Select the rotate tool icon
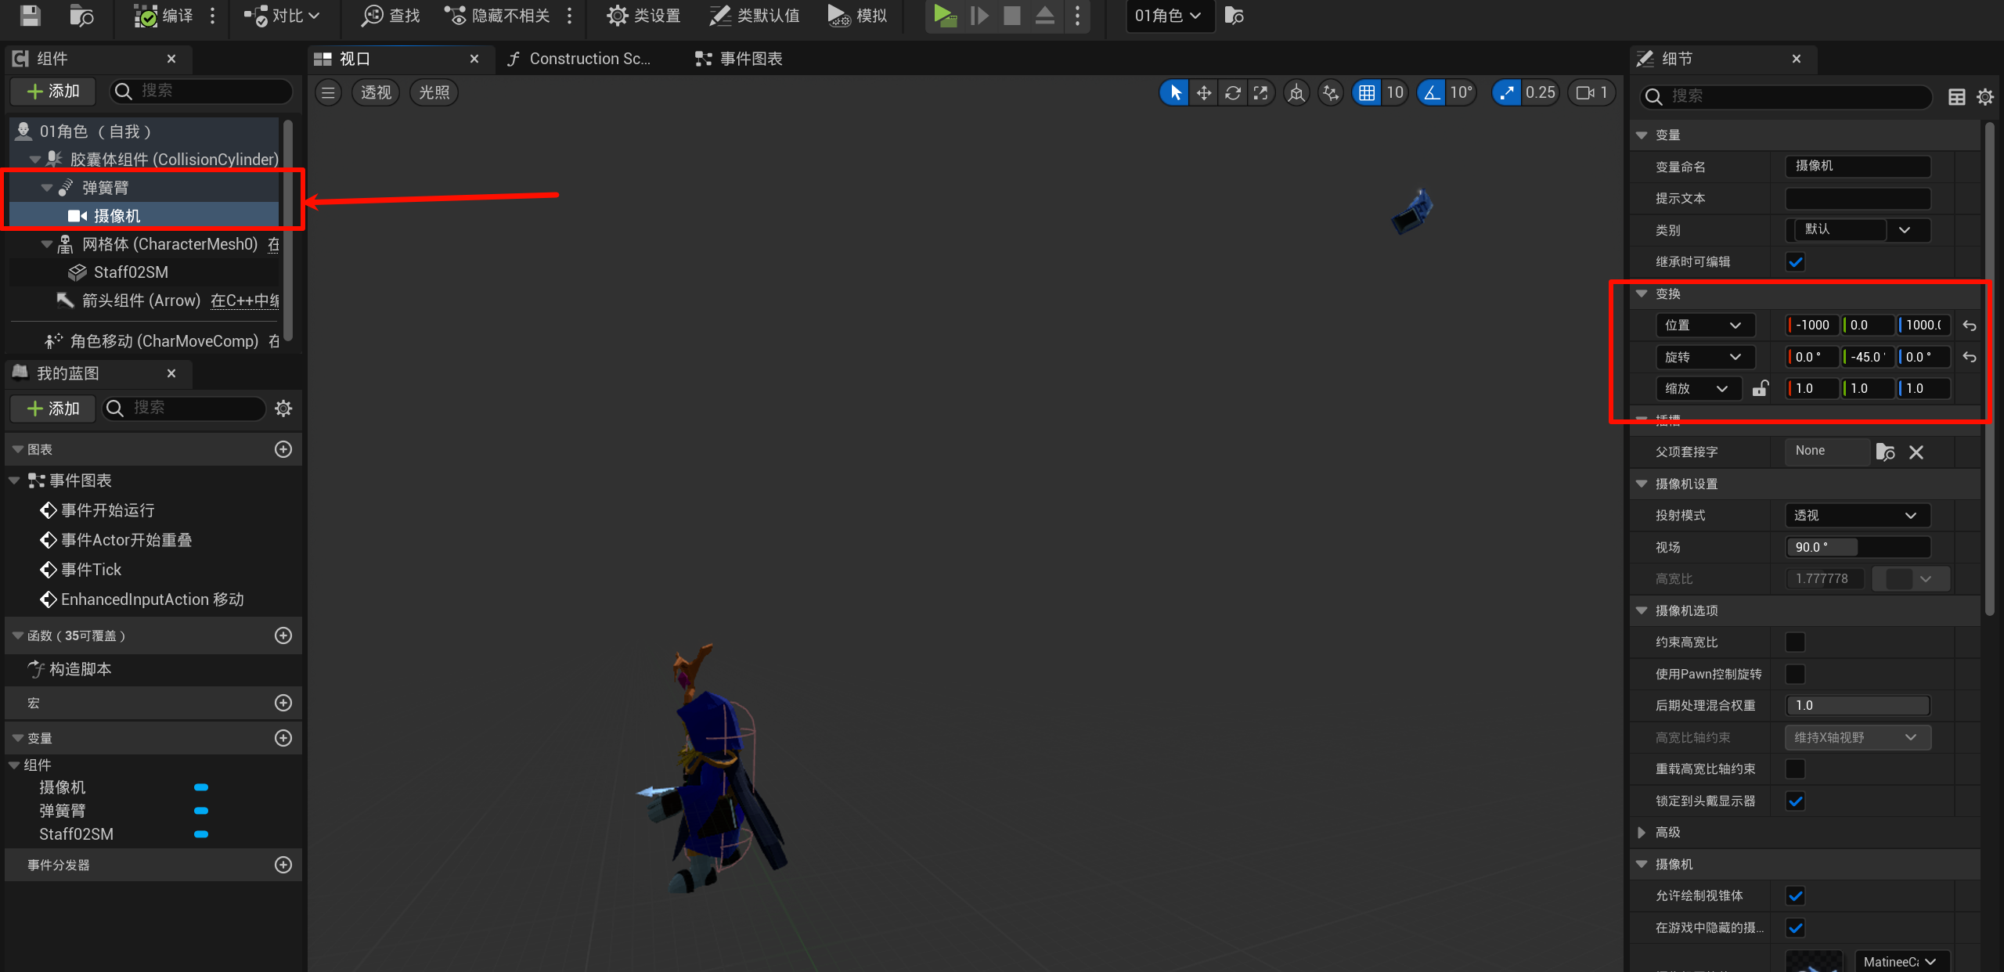The image size is (2004, 972). point(1233,93)
